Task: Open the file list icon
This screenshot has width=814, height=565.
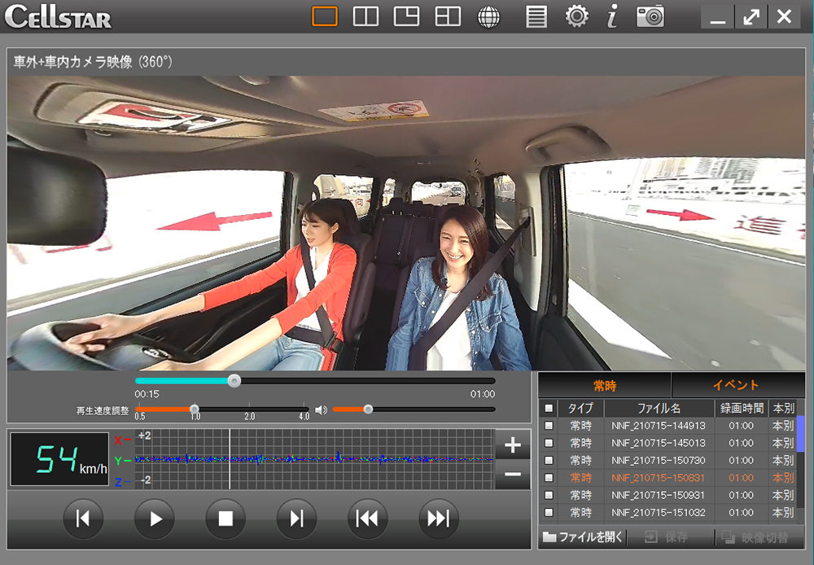Action: [536, 16]
